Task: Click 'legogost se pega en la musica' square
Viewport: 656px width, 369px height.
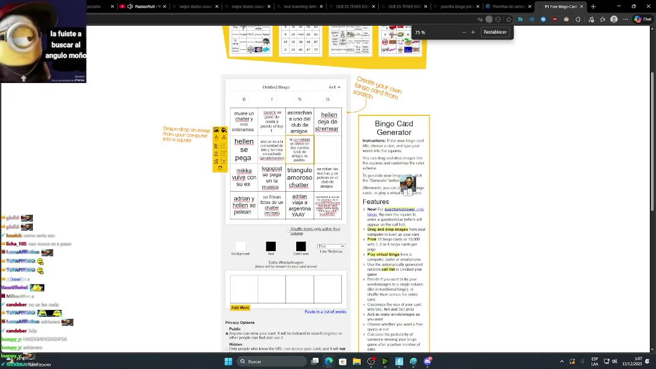Action: click(272, 177)
